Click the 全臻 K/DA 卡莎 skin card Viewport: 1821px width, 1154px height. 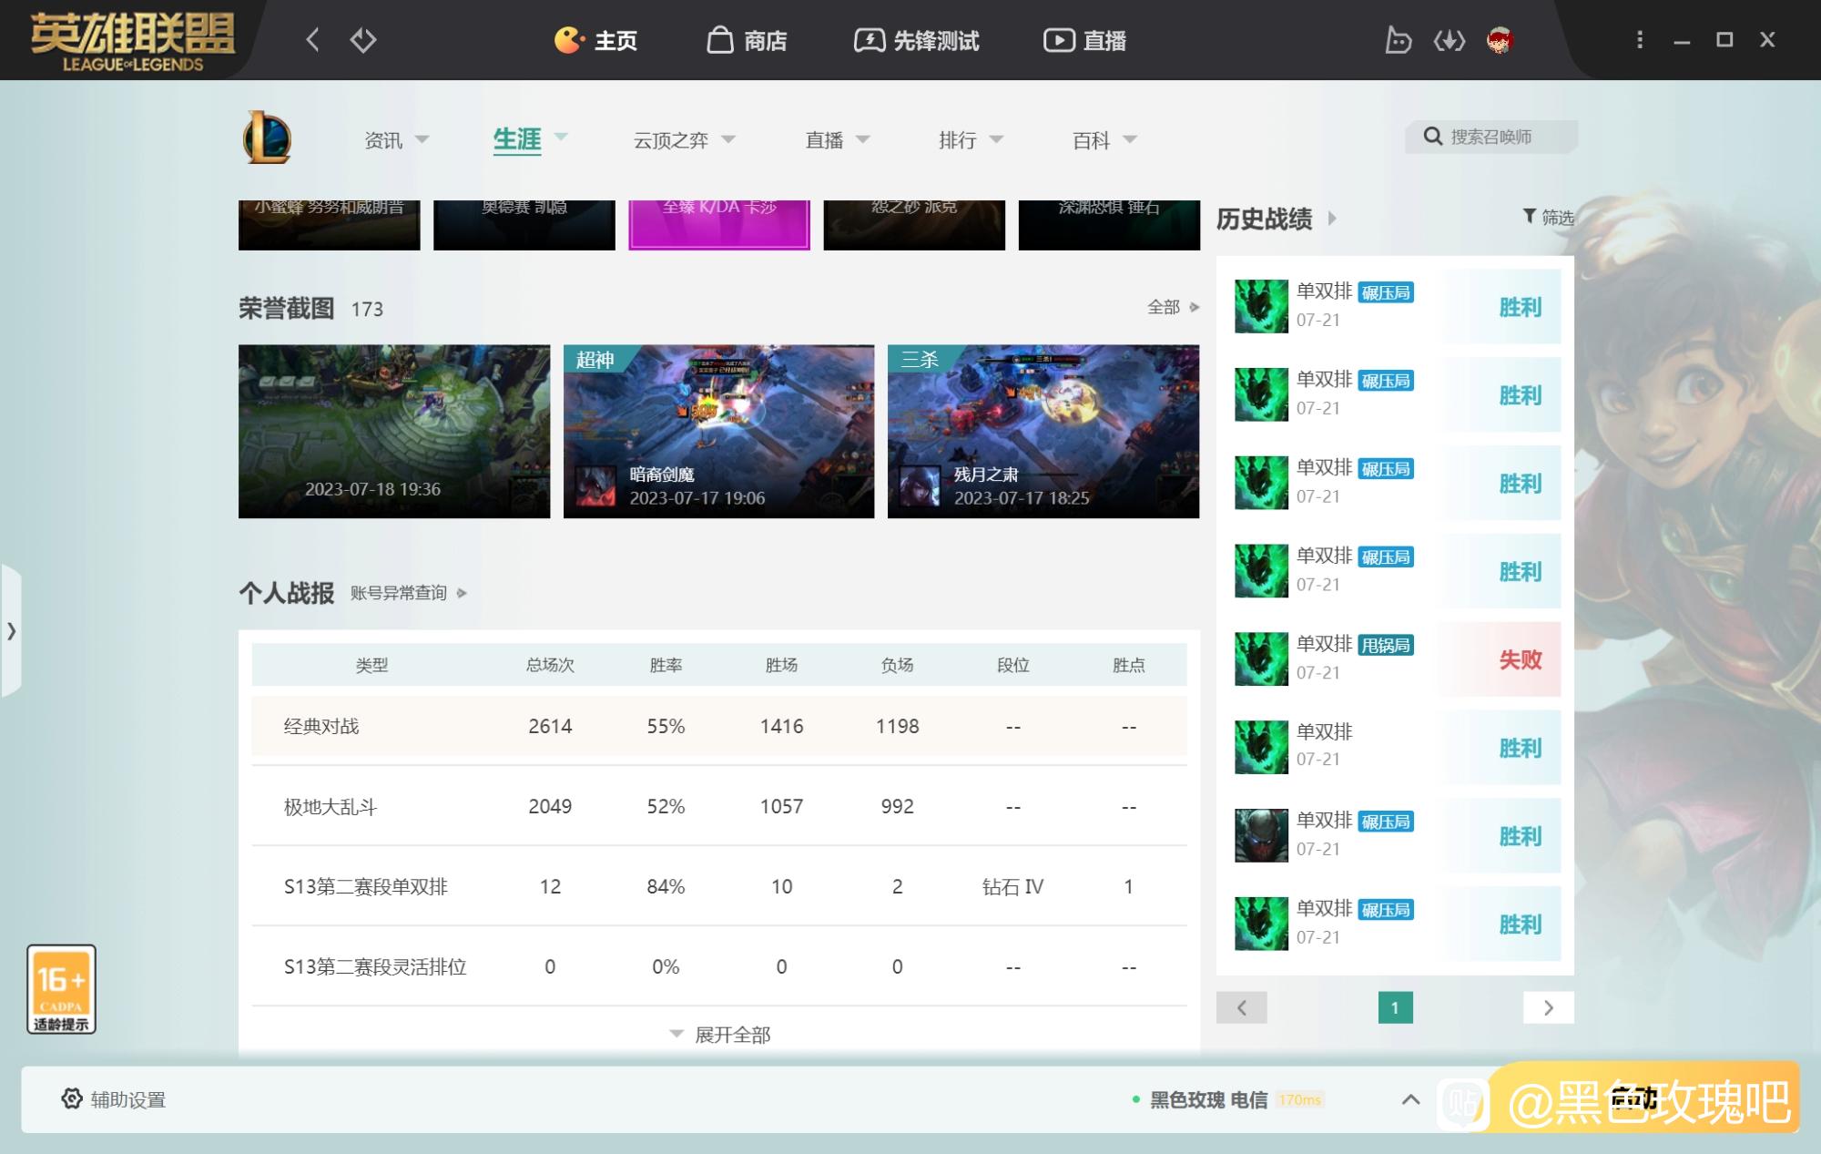[718, 225]
